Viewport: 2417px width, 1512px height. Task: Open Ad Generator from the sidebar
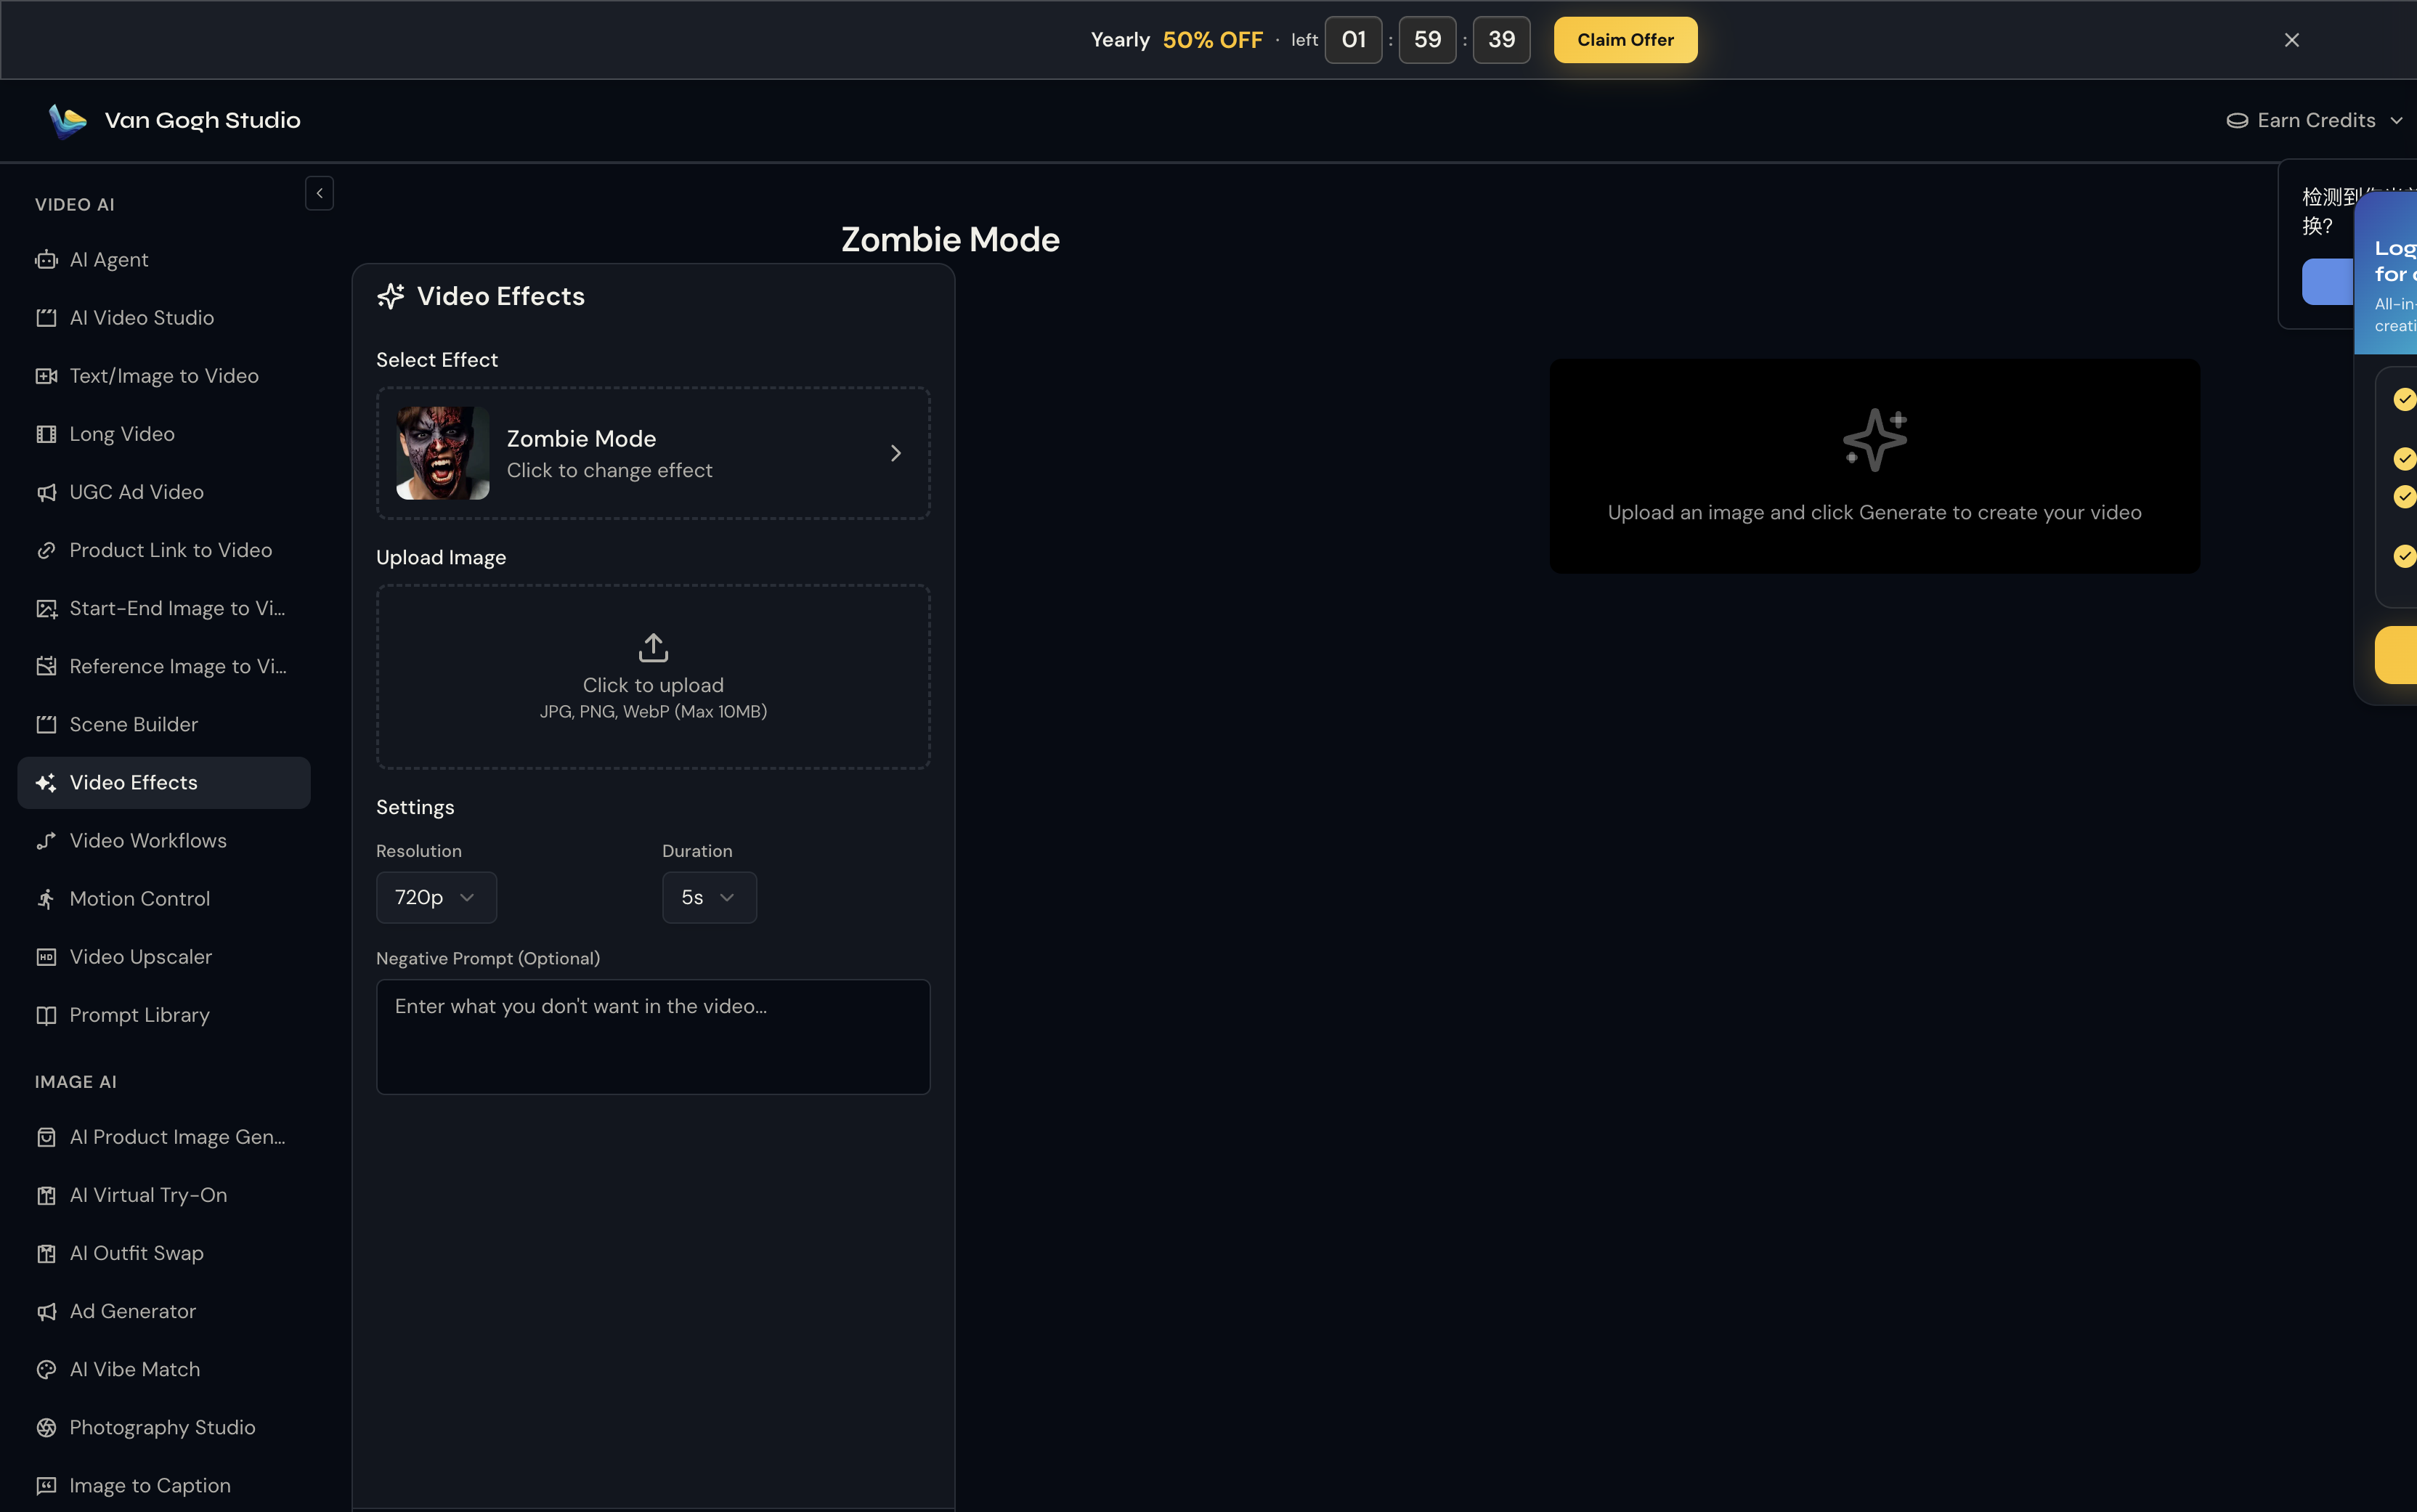tap(164, 1311)
